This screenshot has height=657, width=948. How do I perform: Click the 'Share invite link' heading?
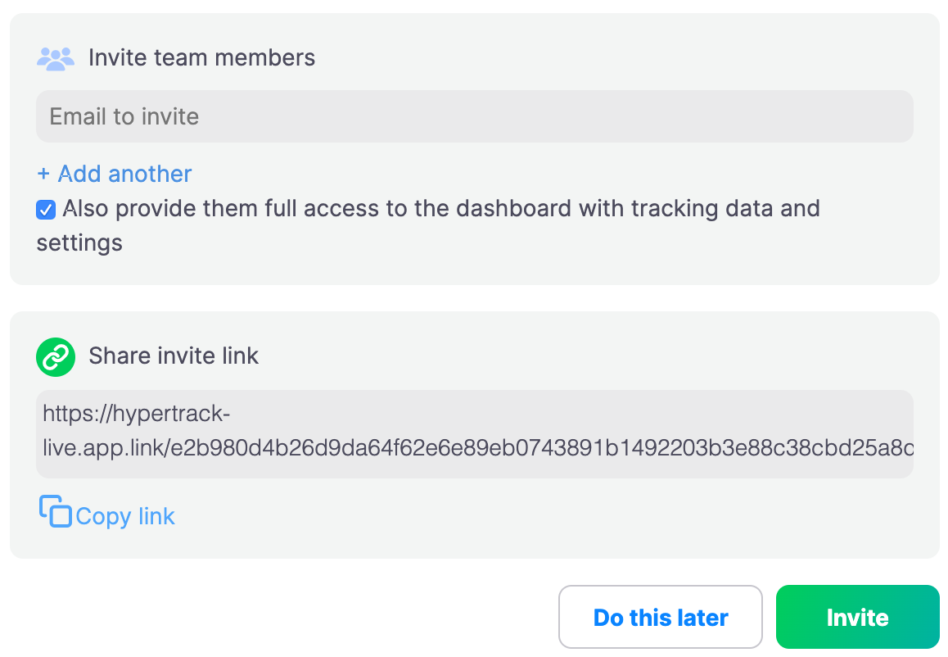[x=174, y=356]
